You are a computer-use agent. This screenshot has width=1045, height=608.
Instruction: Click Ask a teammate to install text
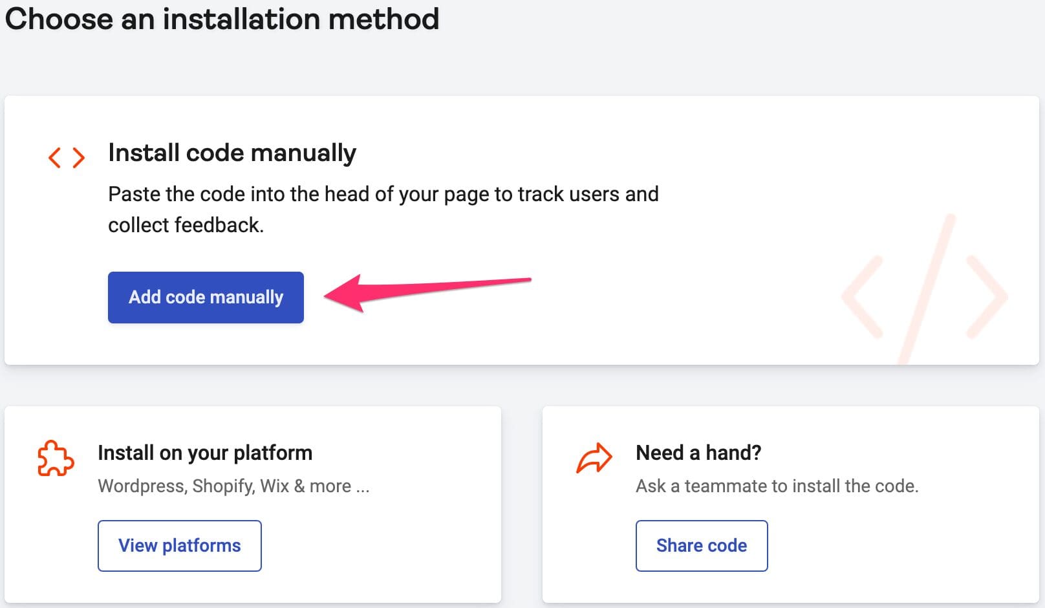[x=777, y=486]
